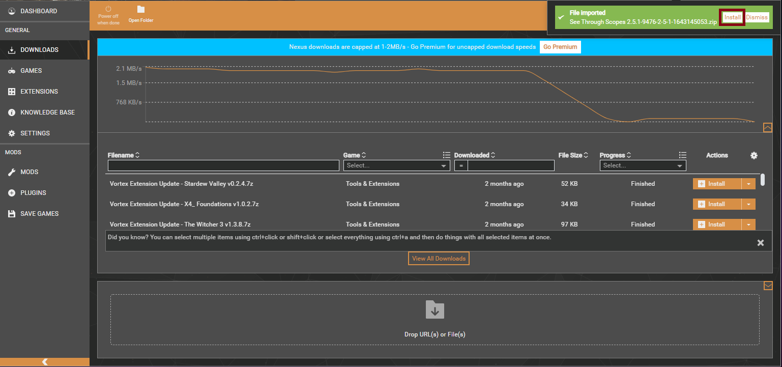Click the 52 KB file size cell
The width and height of the screenshot is (782, 367).
coord(569,184)
